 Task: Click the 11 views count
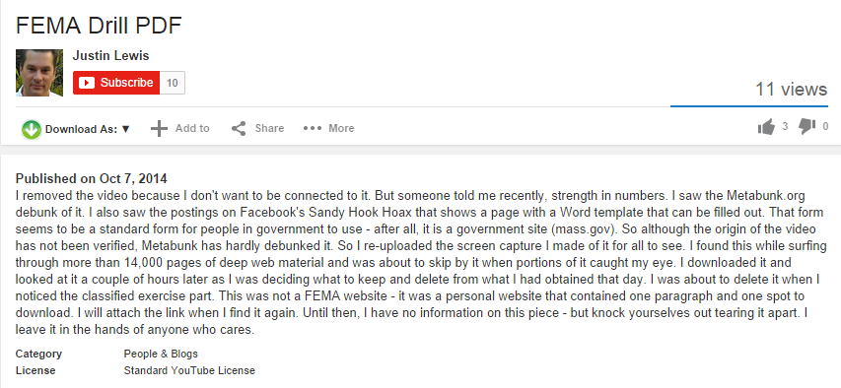click(791, 89)
